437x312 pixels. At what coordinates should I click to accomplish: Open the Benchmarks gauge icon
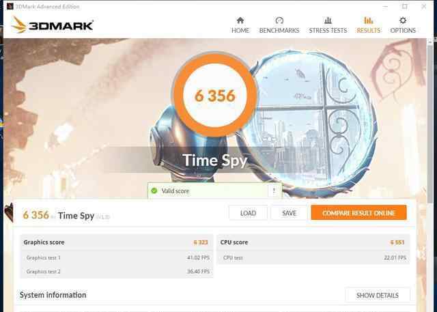point(279,20)
